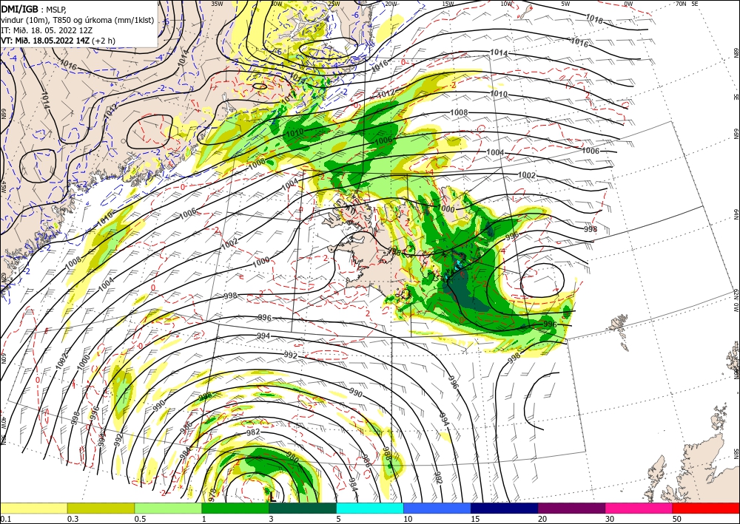Screen dimensions: 740x524
Task: Click the '20W' longitude label
Action: pyautogui.click(x=390, y=3)
